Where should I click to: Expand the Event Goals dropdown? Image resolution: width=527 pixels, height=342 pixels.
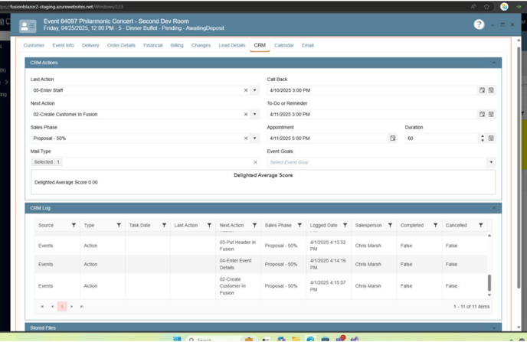coord(491,162)
